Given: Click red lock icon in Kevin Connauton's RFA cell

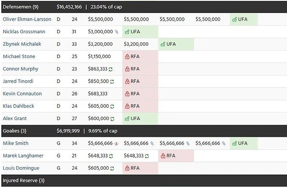Looking at the screenshot, I should click(127, 94).
